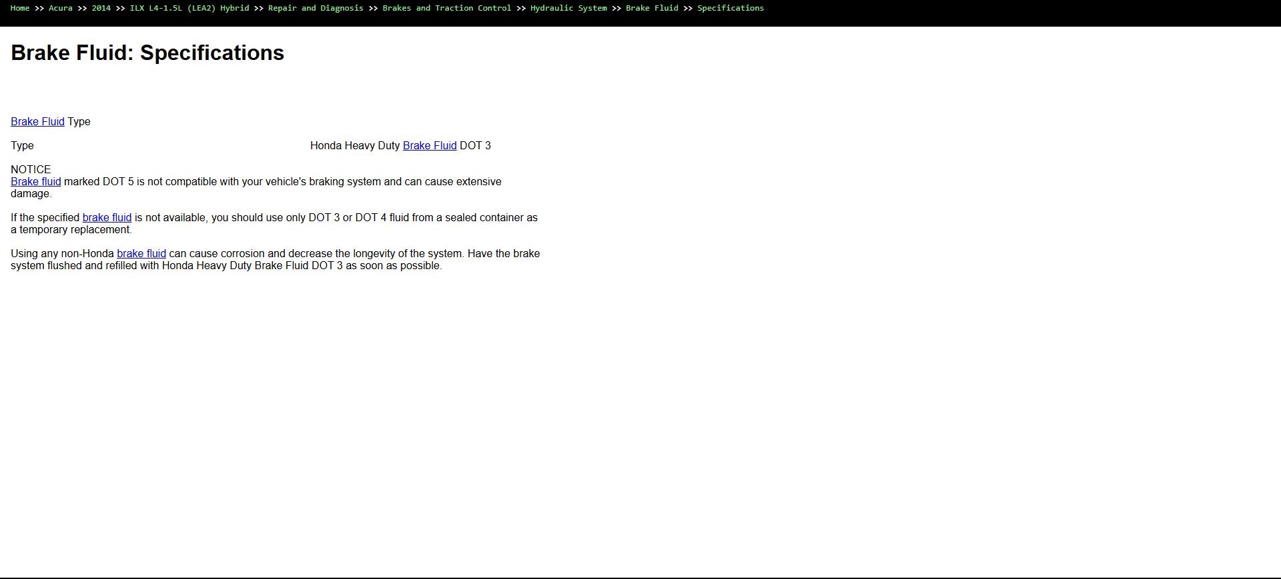
Task: Open brake fluid link after 'Using any non-Honda'
Action: point(141,254)
